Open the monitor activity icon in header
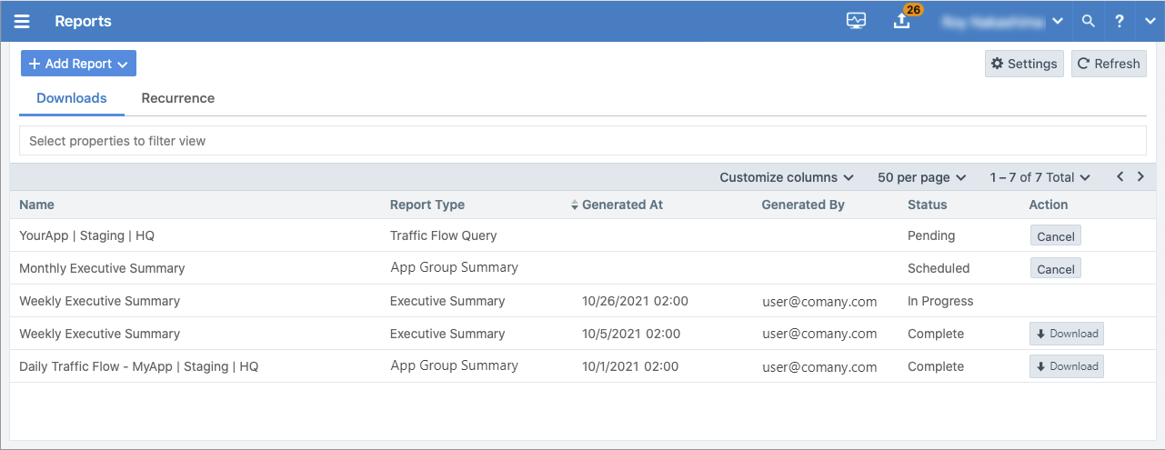Image resolution: width=1165 pixels, height=450 pixels. (856, 21)
